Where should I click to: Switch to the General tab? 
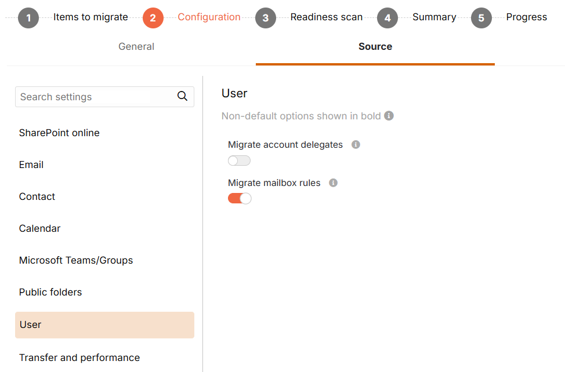[136, 46]
